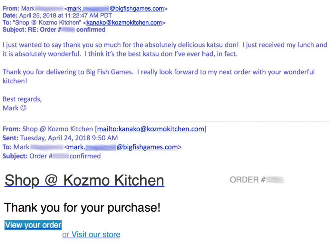Click the smiley emoji after Mark's signature
Viewport: 330px width, 252px height.
(x=23, y=108)
